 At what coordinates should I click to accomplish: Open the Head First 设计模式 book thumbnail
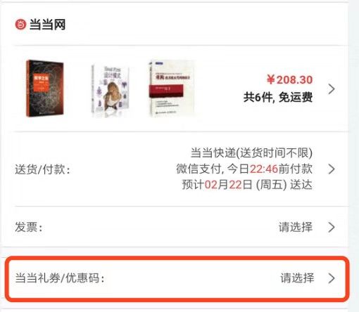pyautogui.click(x=110, y=91)
